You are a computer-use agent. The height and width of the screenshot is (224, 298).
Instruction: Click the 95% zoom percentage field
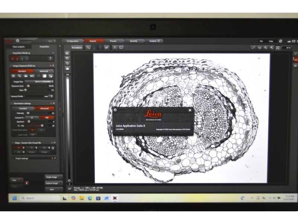(x=287, y=48)
